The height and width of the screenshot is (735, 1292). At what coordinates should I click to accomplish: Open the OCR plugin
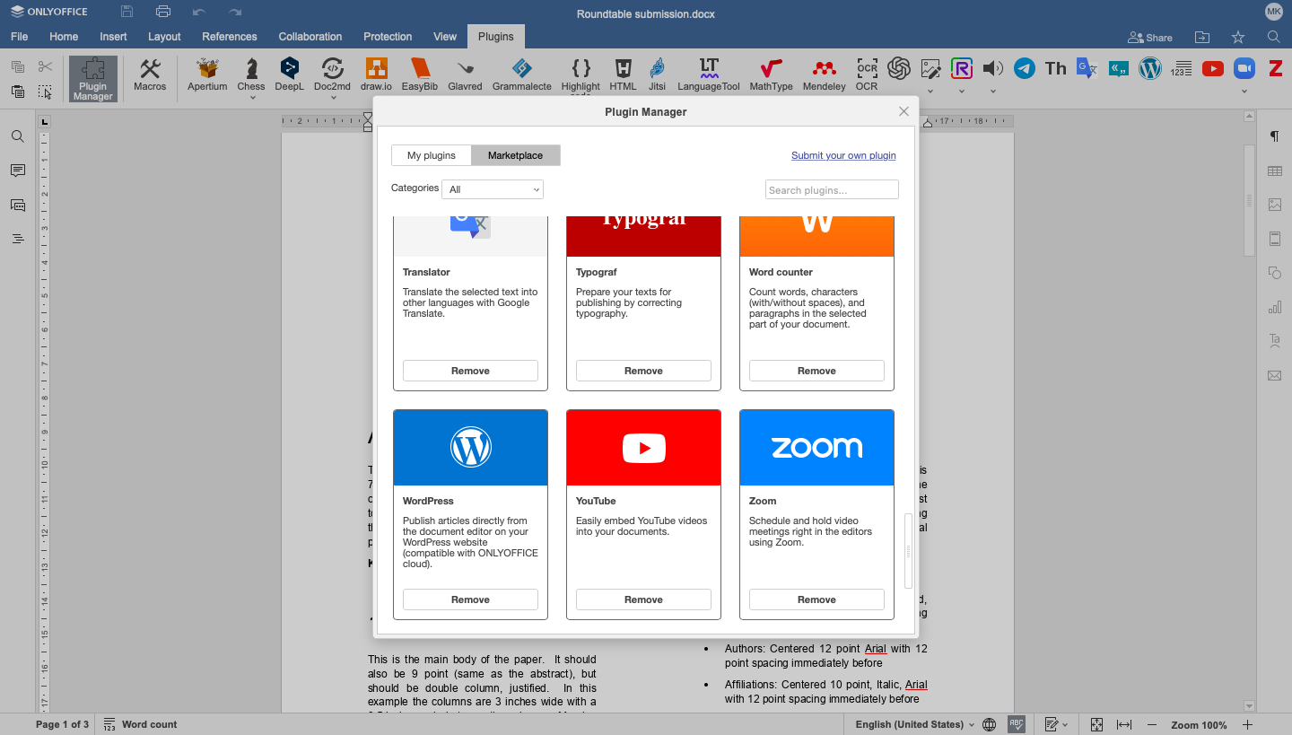[x=866, y=74]
